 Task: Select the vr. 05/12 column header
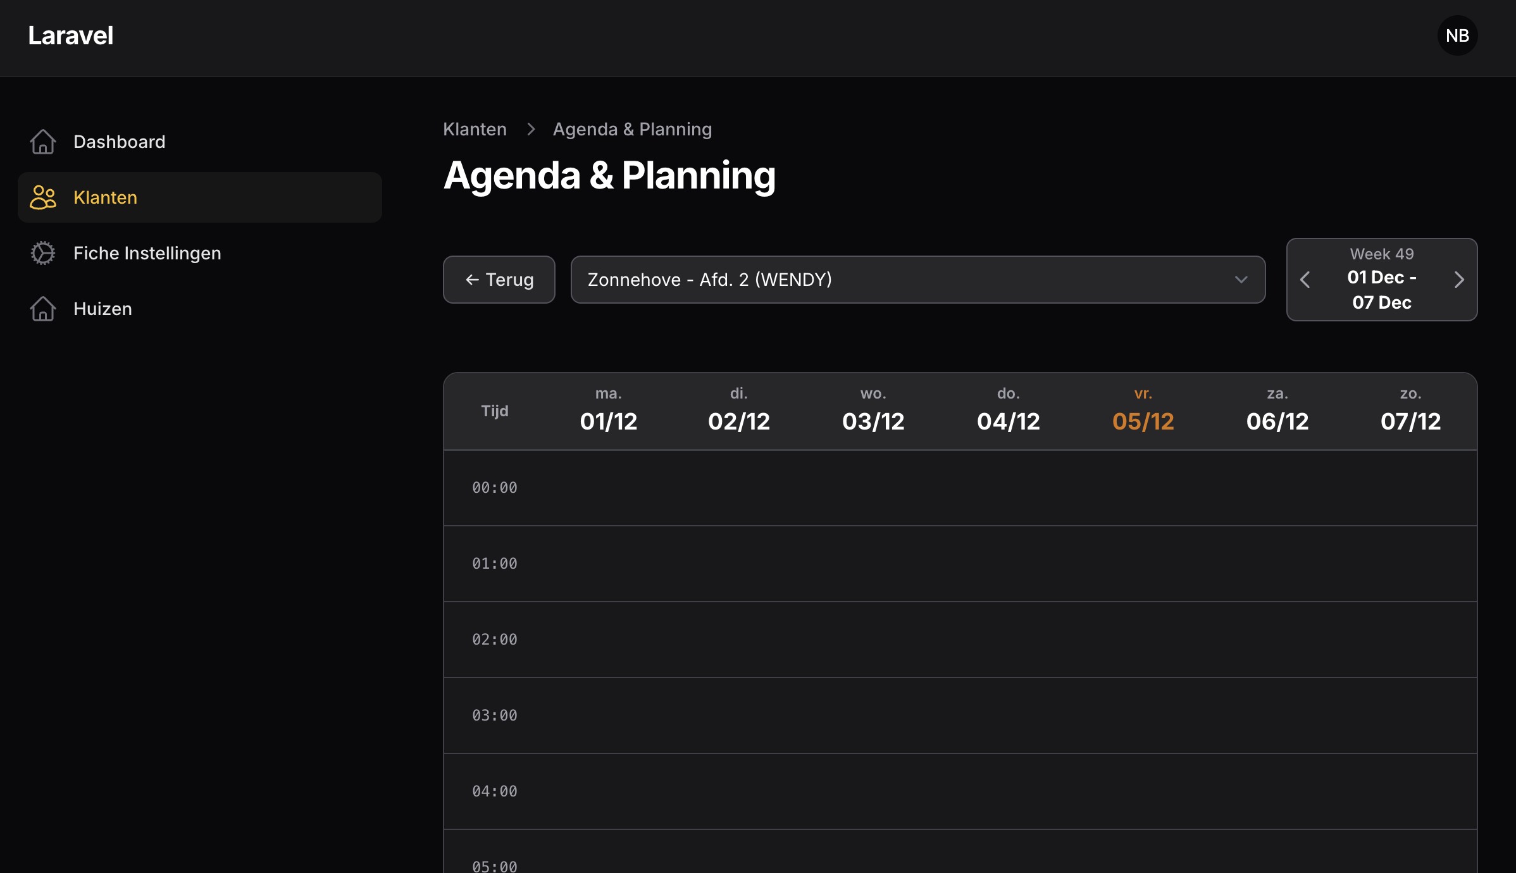coord(1143,411)
